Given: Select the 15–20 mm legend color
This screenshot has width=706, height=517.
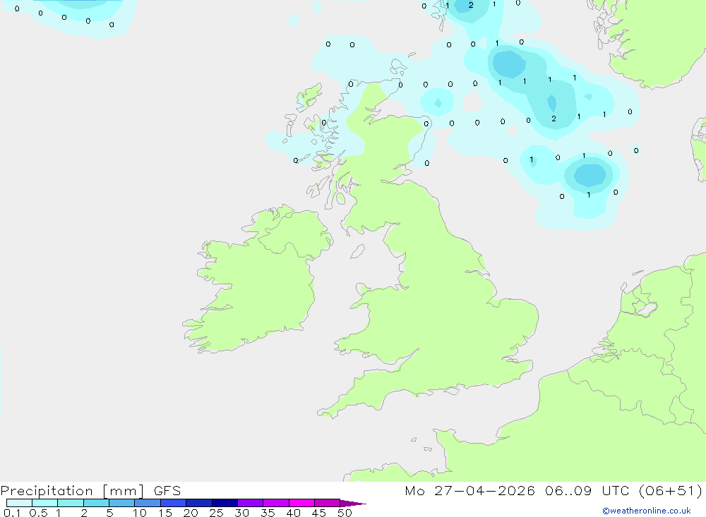Looking at the screenshot, I should tap(174, 503).
